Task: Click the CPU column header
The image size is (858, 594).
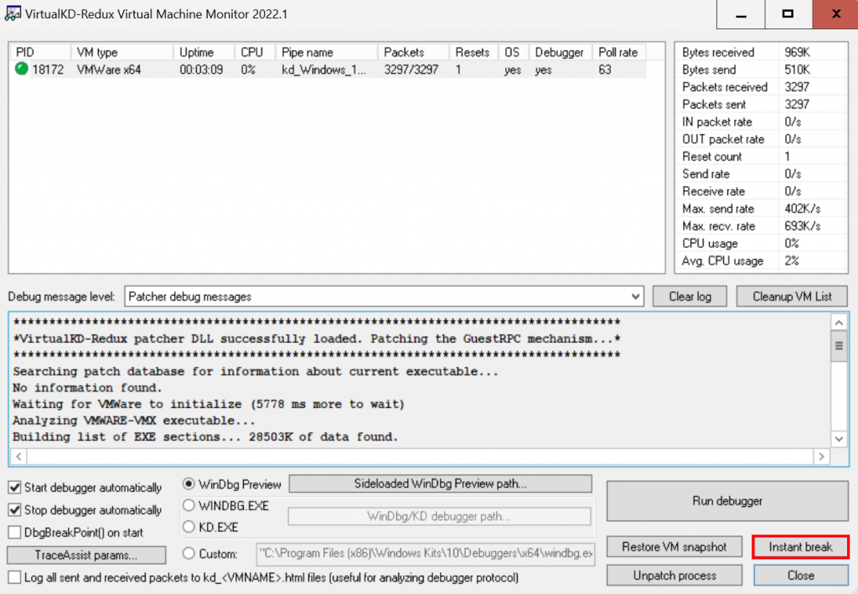Action: 255,52
